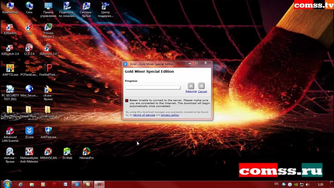Select the Leak-Hips folder

coord(29,112)
